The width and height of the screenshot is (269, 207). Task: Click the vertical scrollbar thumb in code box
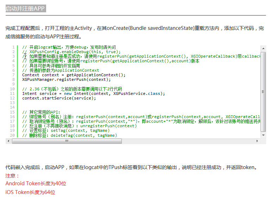263,92
